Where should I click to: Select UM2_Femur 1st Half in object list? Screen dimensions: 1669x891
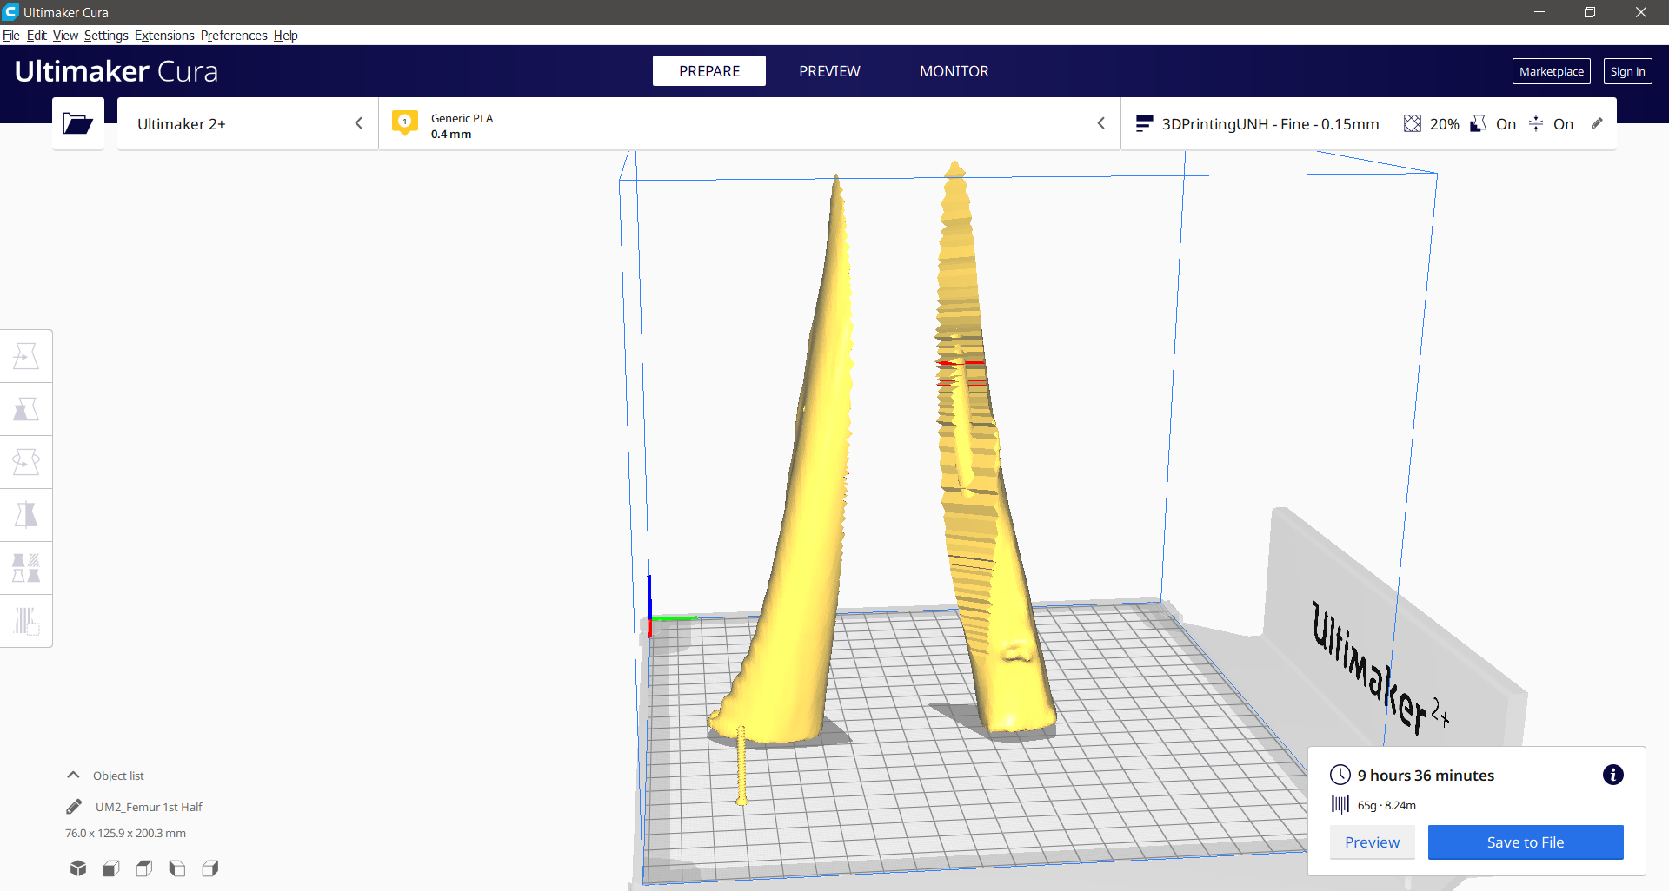(149, 807)
